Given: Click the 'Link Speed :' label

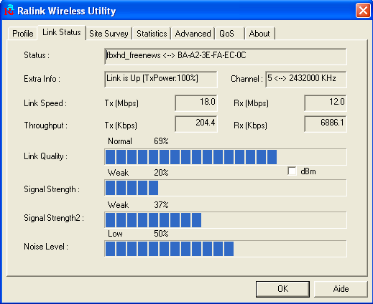Looking at the screenshot, I should coord(45,103).
